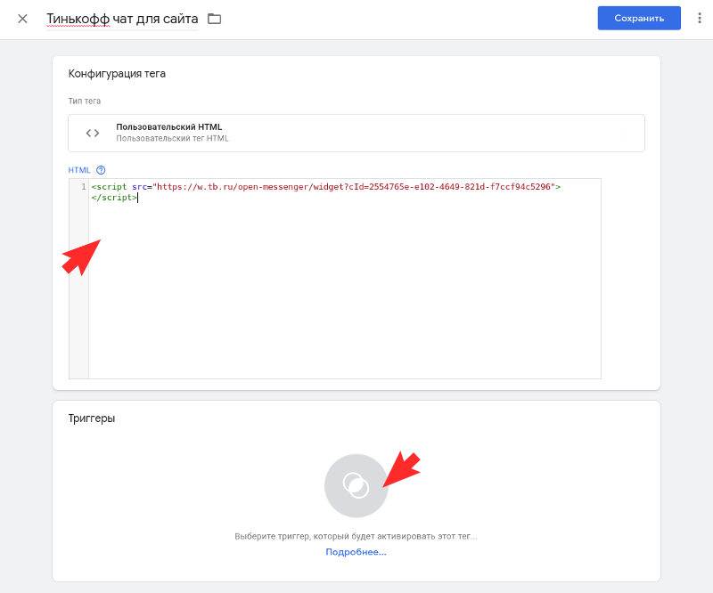The width and height of the screenshot is (713, 593).
Task: Click the 'Конфигурация тега' heading
Action: 117,74
